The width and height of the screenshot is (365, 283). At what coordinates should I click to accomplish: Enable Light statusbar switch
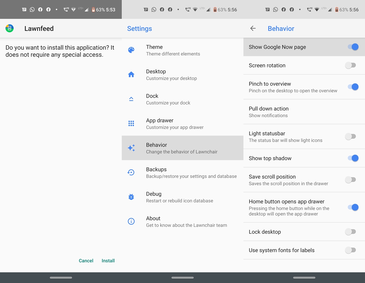coord(350,136)
